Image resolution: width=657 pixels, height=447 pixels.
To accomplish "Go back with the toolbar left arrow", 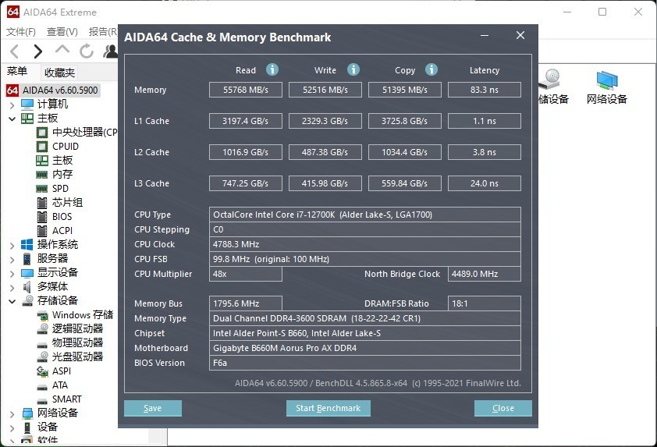I will point(15,51).
